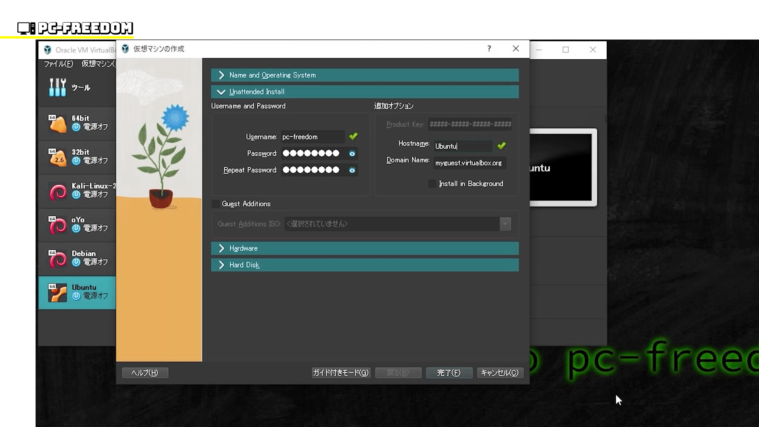
Task: Show Password field characters with eye icon
Action: 352,153
